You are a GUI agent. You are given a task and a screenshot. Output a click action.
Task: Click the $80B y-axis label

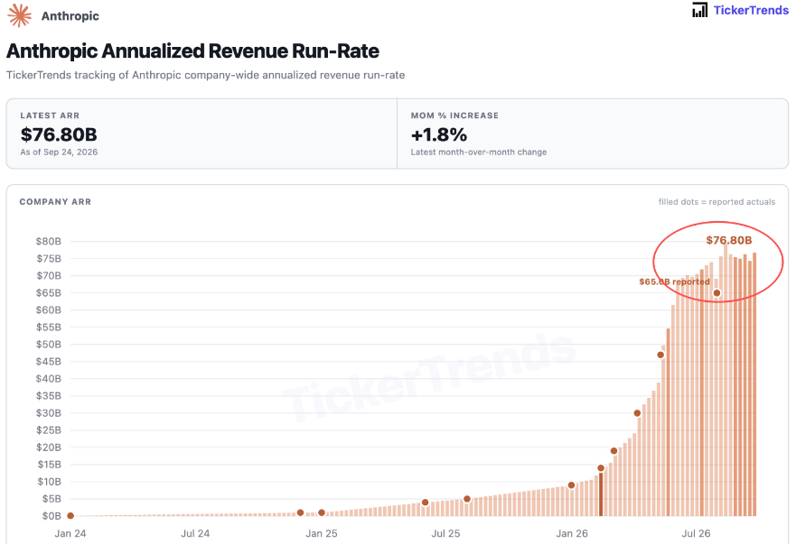pyautogui.click(x=48, y=242)
